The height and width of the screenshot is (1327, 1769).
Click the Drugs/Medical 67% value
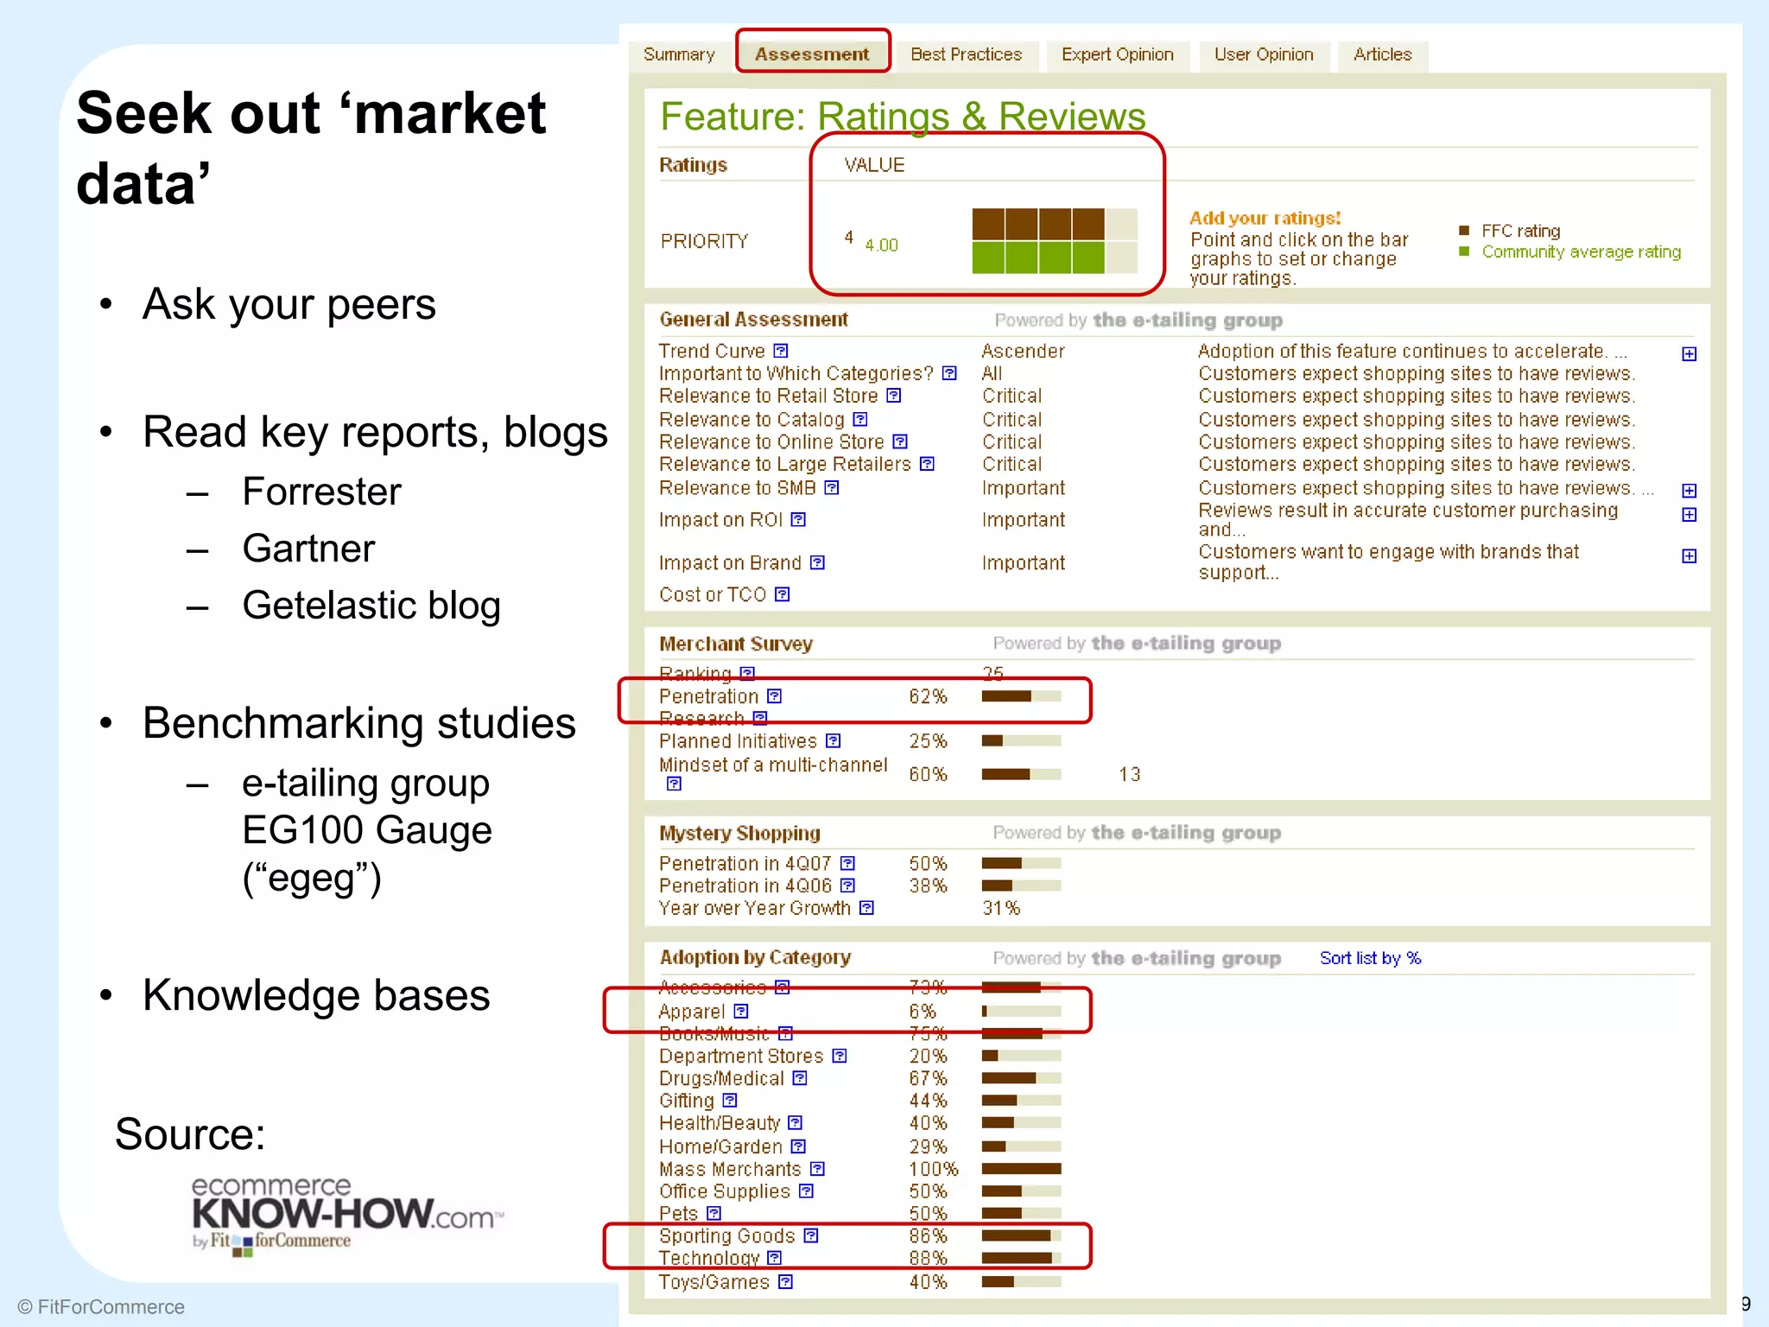(928, 1078)
